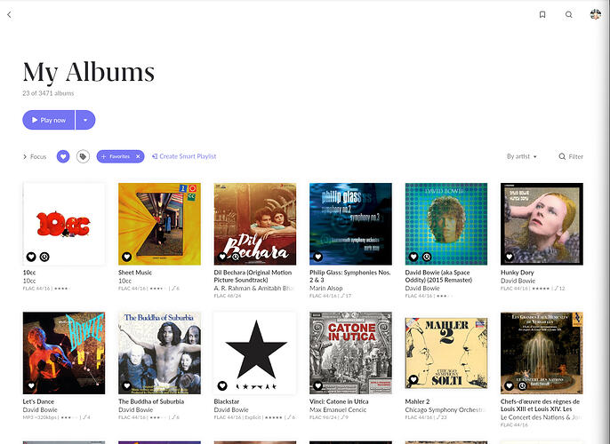Open the bookmarks icon
This screenshot has width=610, height=444.
click(x=542, y=14)
